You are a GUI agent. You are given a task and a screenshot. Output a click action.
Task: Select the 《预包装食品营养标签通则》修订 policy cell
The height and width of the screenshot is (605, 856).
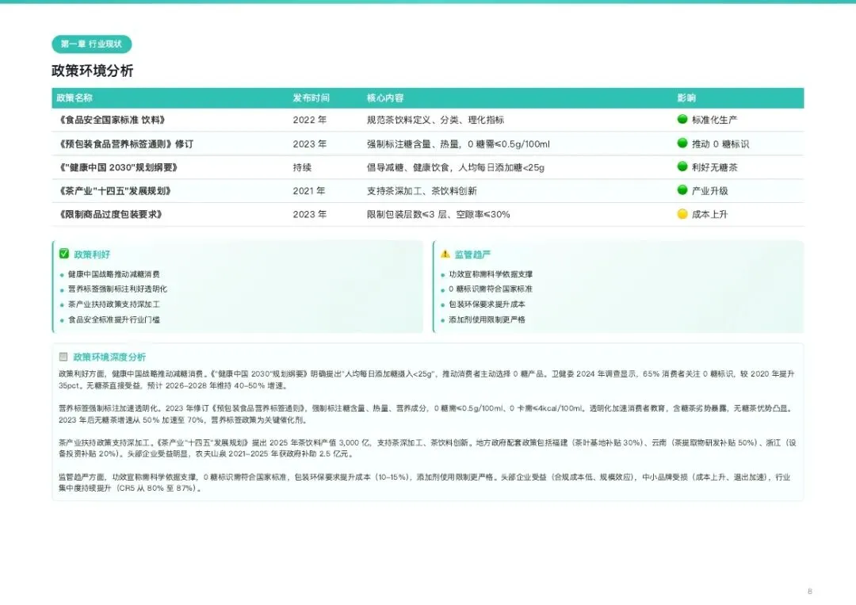125,144
